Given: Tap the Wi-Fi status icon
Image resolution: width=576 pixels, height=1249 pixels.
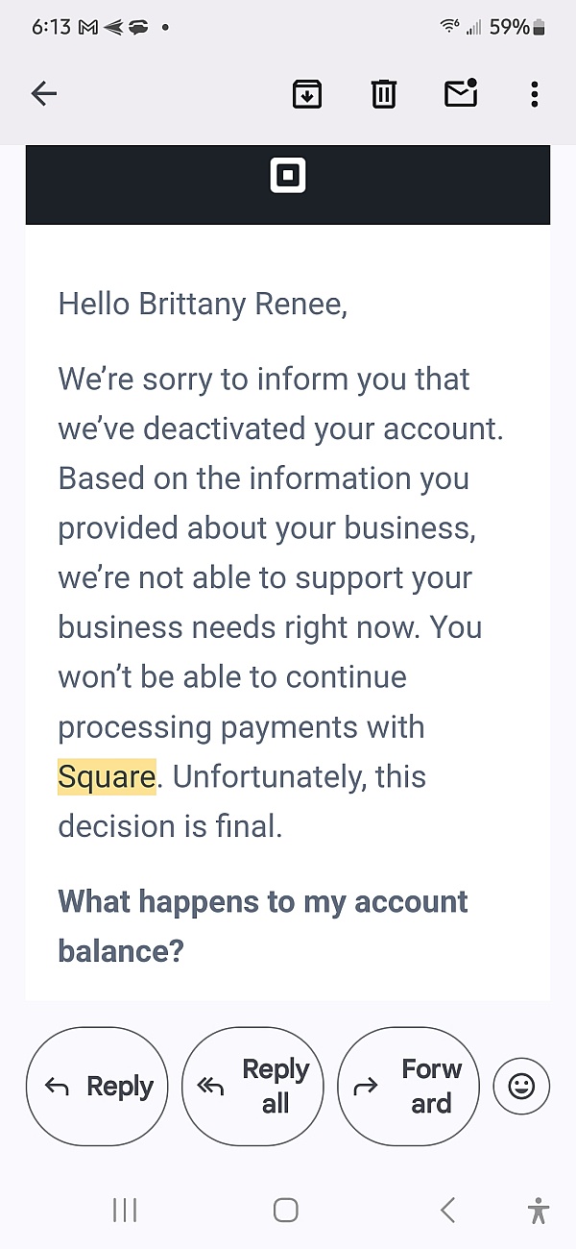Looking at the screenshot, I should [x=449, y=27].
